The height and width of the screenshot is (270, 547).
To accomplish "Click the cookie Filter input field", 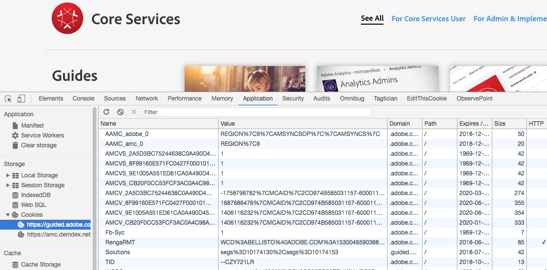I will click(257, 112).
